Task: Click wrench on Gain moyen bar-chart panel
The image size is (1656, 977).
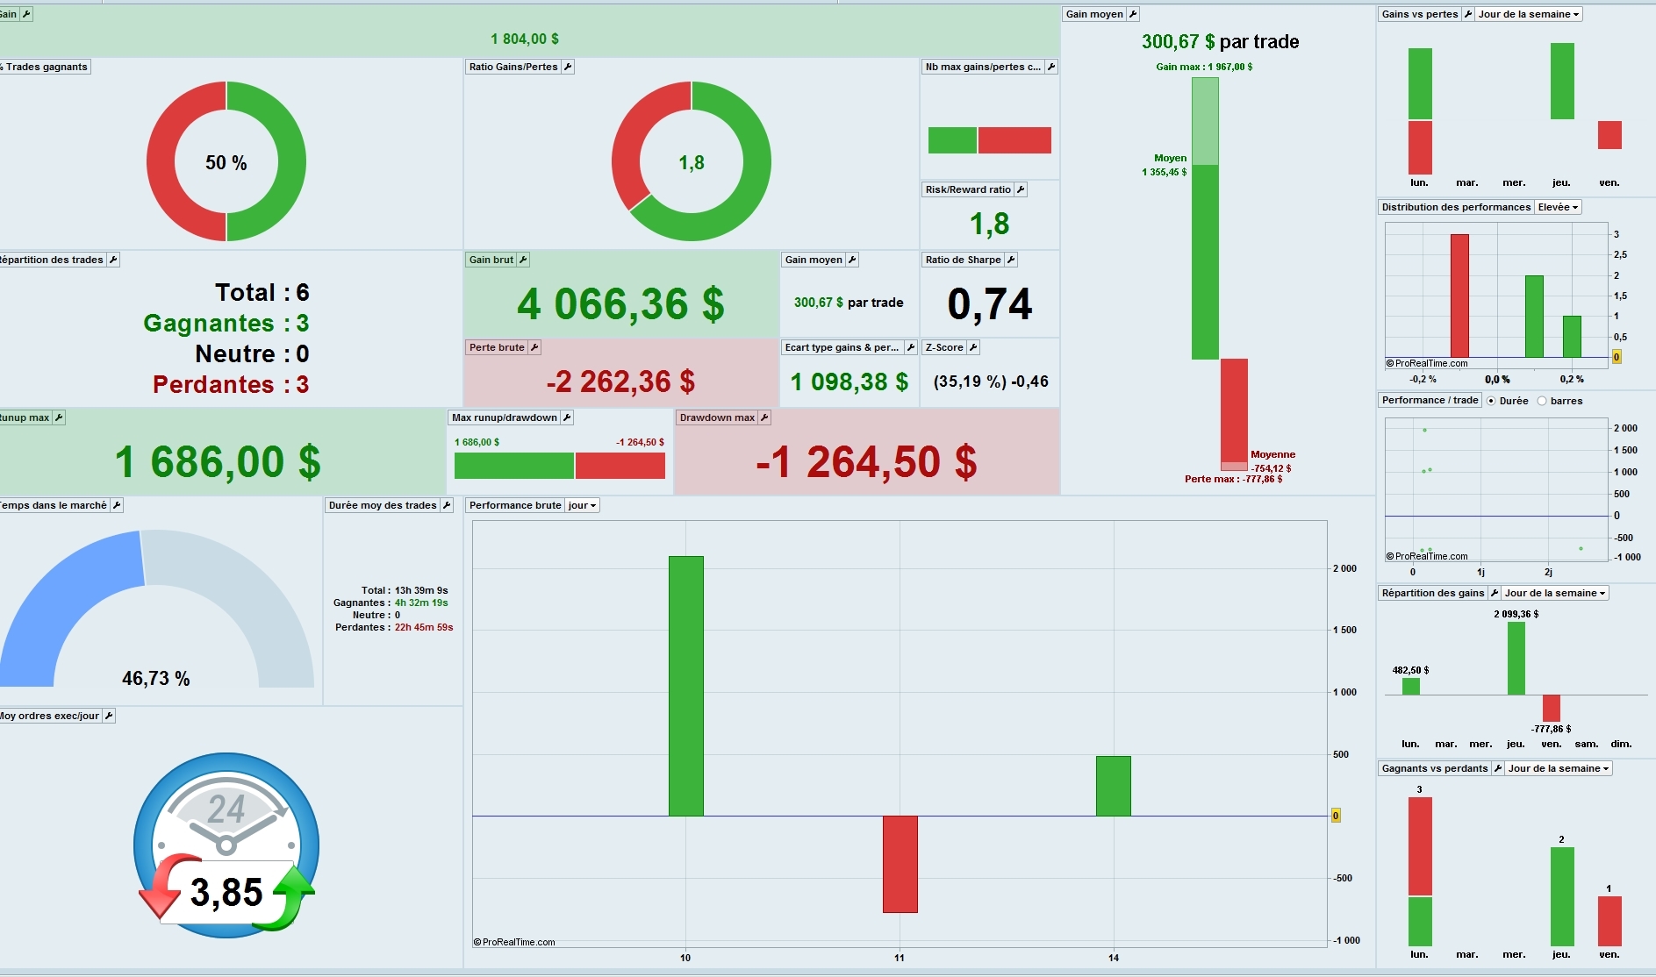Action: pos(1133,14)
